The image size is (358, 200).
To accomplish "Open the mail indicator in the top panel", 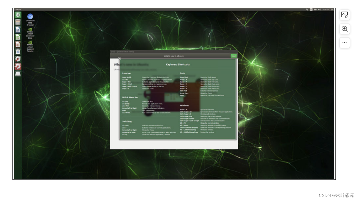I will click(x=315, y=9).
